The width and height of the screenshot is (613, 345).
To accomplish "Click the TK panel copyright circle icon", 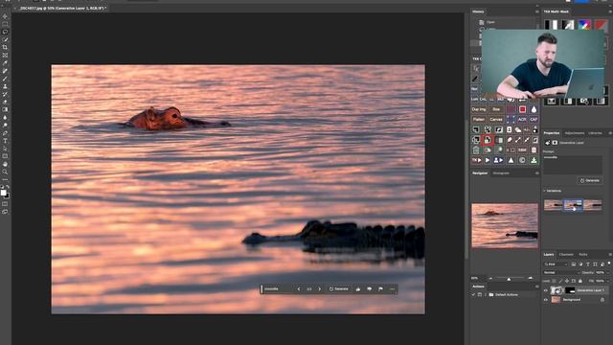I will pos(522,160).
